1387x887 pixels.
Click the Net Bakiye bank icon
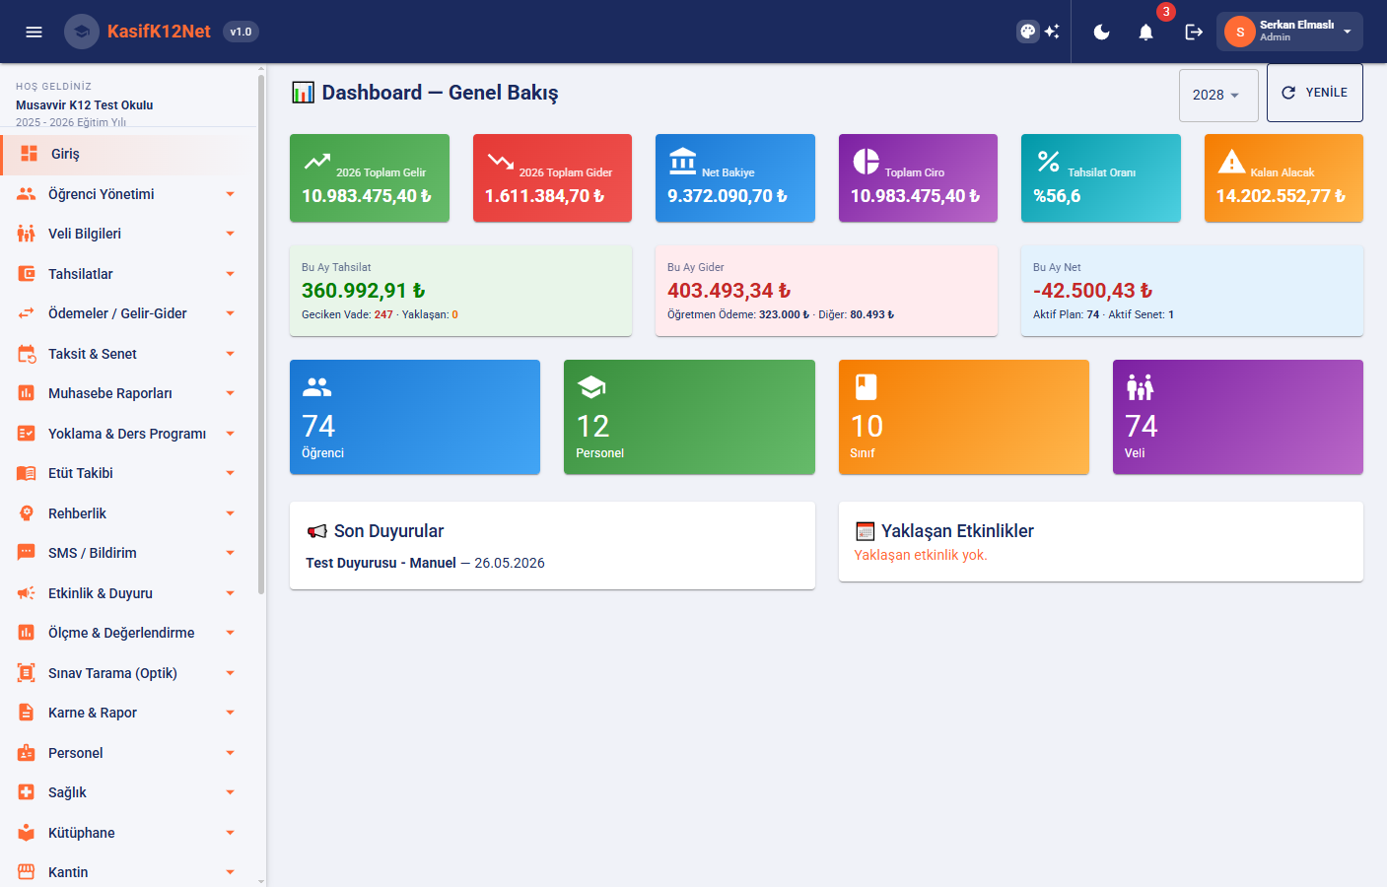tap(683, 161)
